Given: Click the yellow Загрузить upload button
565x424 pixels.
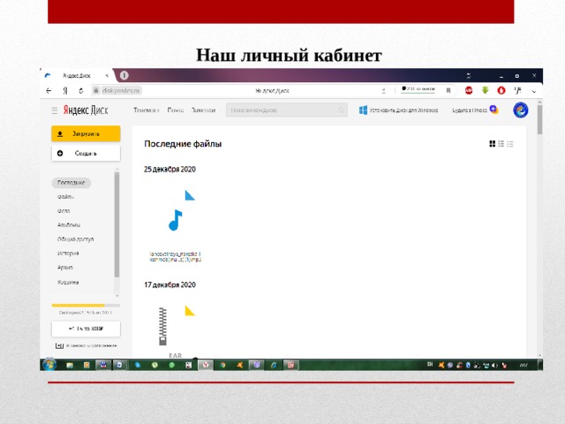Looking at the screenshot, I should tap(86, 133).
